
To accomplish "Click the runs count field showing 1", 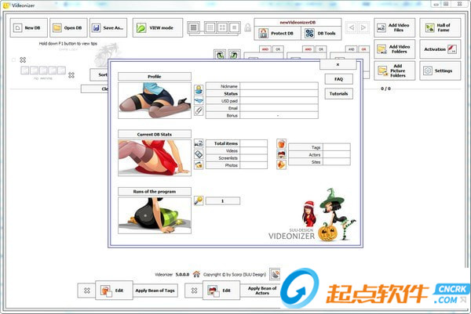I will 223,201.
